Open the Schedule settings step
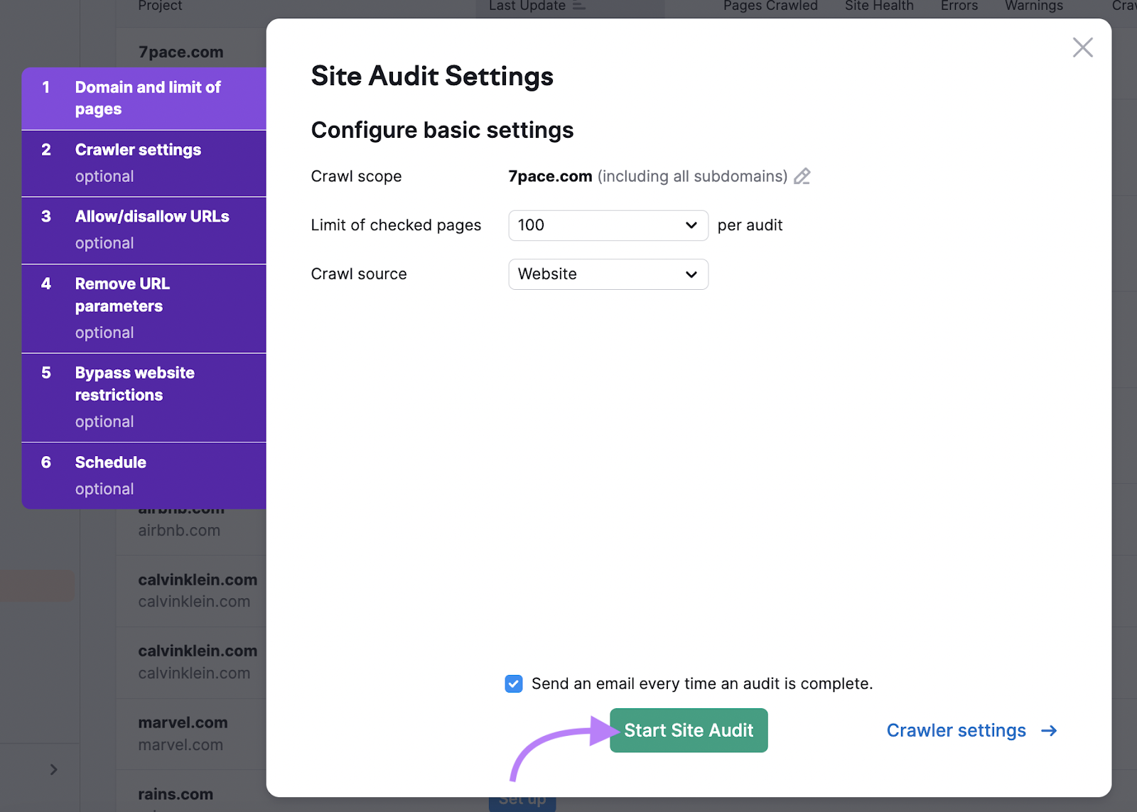This screenshot has height=812, width=1137. click(144, 475)
